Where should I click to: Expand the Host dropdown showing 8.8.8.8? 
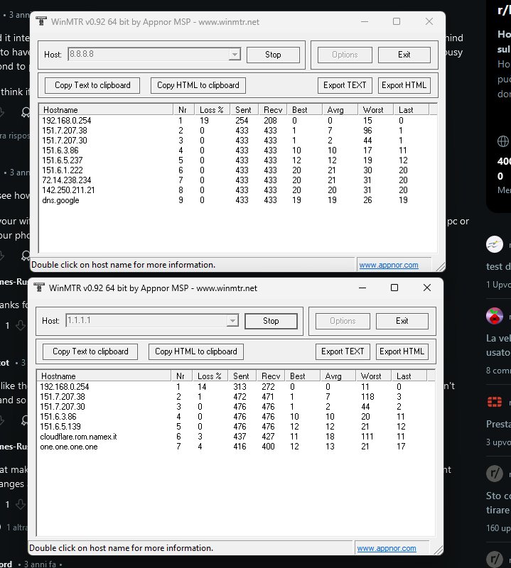click(x=235, y=55)
